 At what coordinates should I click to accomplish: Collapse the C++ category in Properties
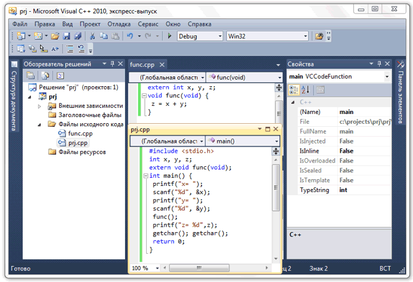pyautogui.click(x=293, y=102)
